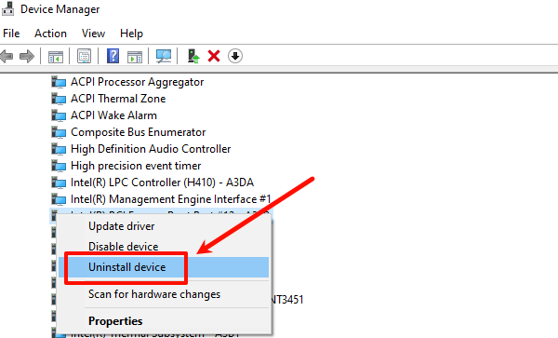The image size is (558, 338).
Task: Click the High precision event timer icon
Action: (59, 166)
